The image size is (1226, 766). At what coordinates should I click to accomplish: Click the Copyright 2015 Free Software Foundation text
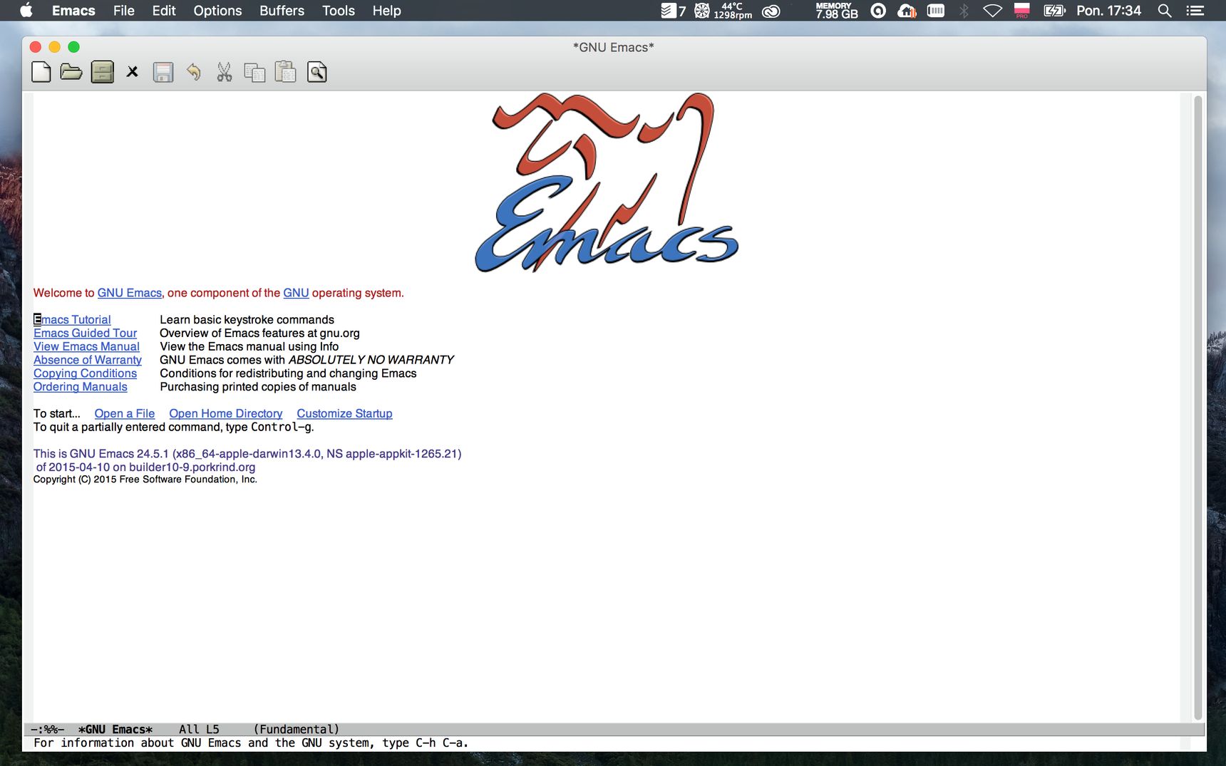pyautogui.click(x=145, y=480)
